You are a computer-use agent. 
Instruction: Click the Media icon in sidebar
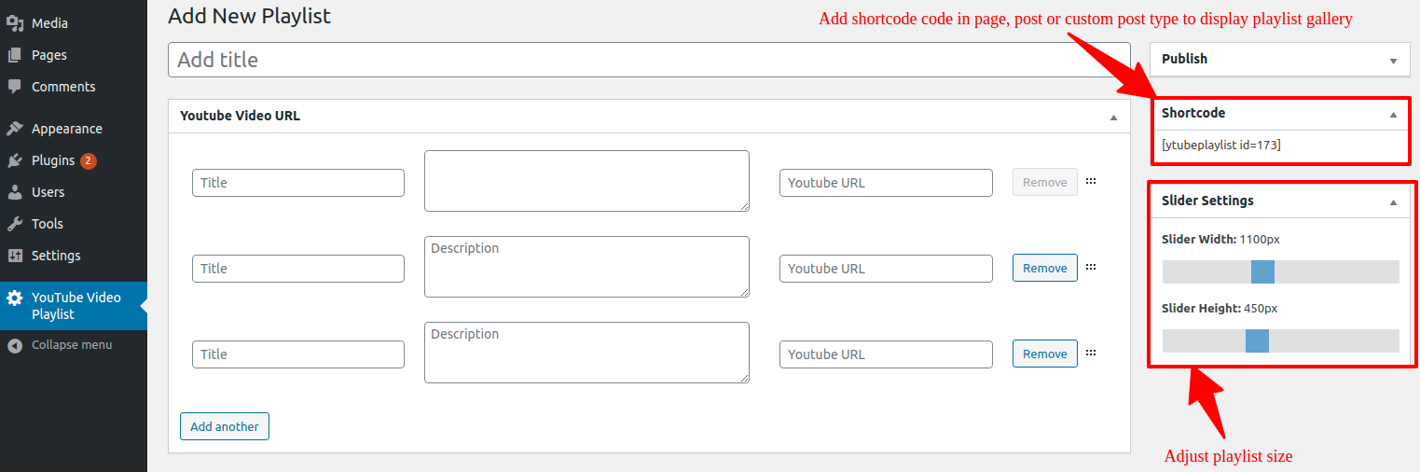point(15,23)
